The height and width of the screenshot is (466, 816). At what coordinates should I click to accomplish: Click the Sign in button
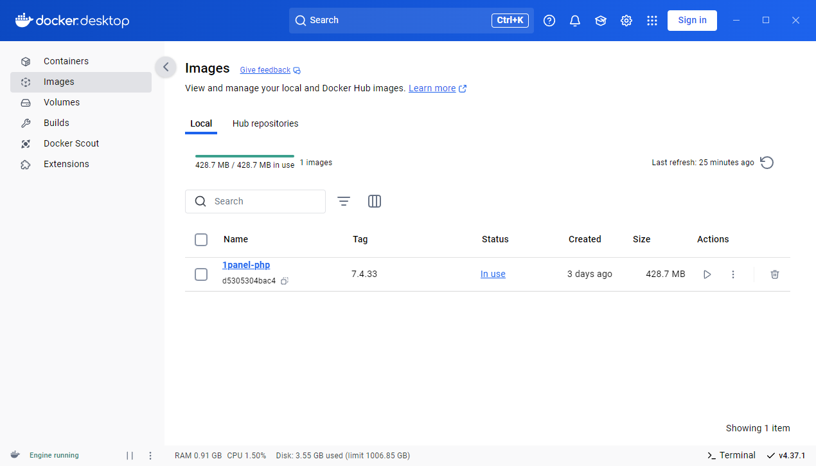(692, 21)
